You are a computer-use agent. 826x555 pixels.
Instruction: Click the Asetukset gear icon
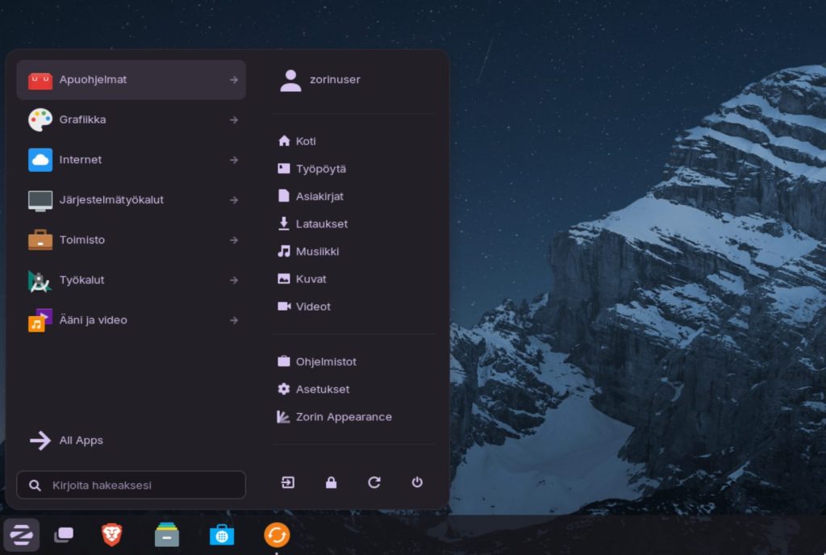pos(283,389)
